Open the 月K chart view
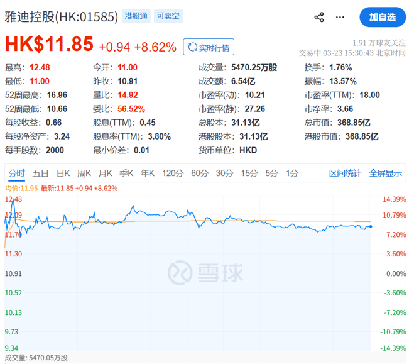Image resolution: width=419 pixels, height=364 pixels. pyautogui.click(x=105, y=174)
